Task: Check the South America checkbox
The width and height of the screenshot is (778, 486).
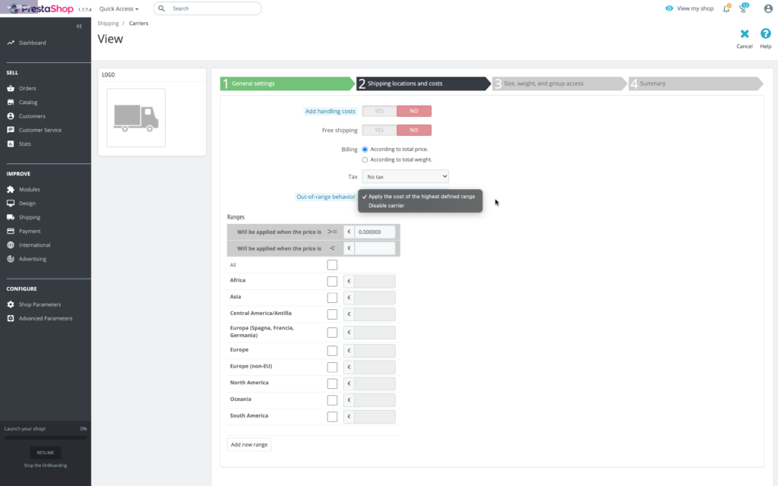Action: click(x=332, y=417)
